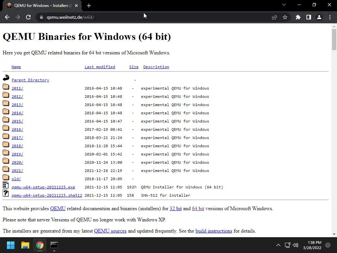Reload the QEMU page
The image size is (337, 253).
(x=28, y=17)
